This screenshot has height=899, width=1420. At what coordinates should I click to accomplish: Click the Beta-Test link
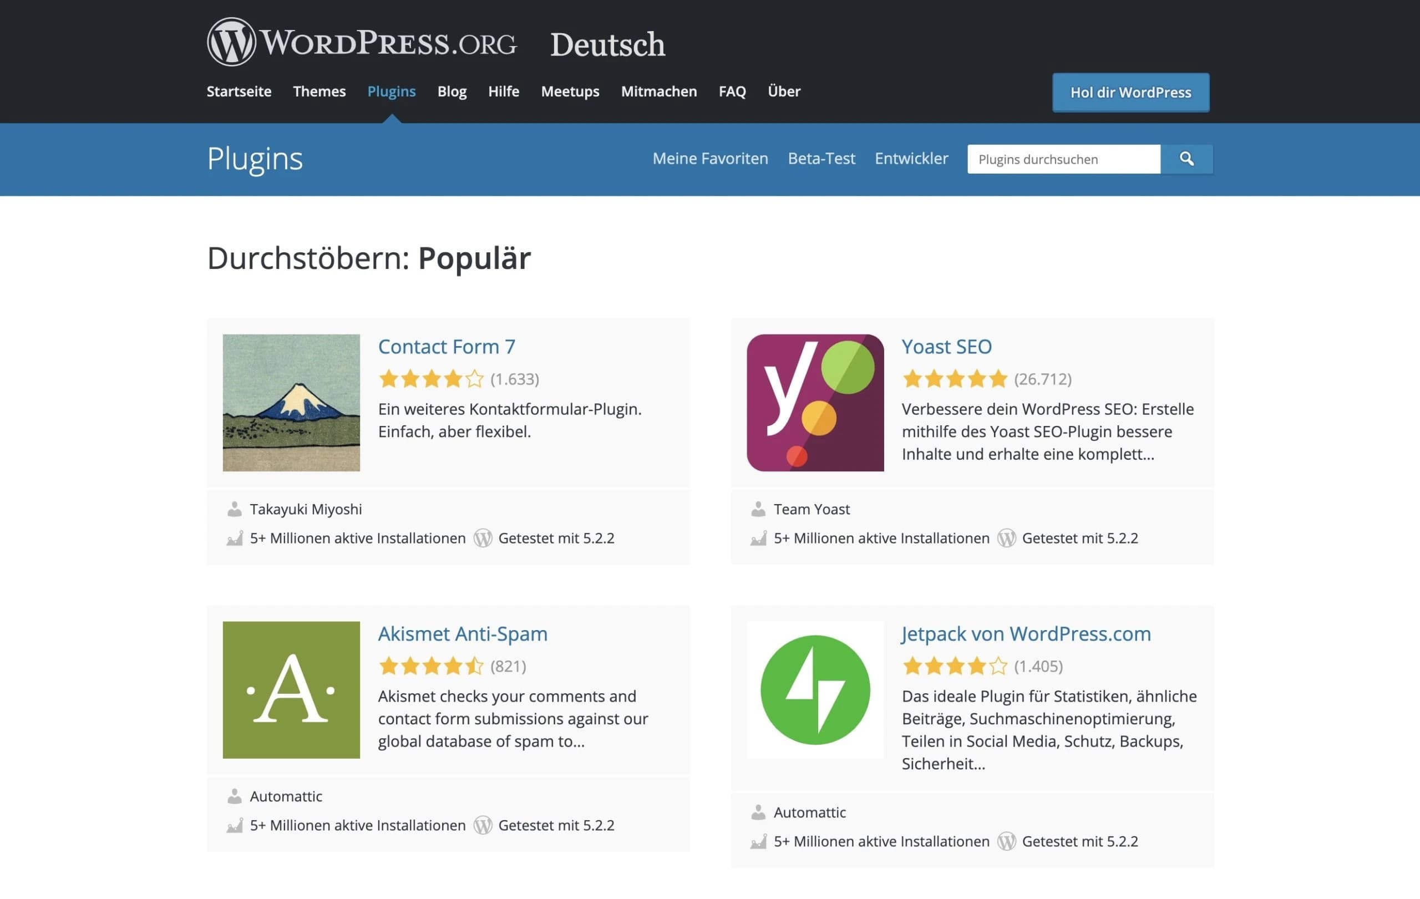(x=821, y=158)
